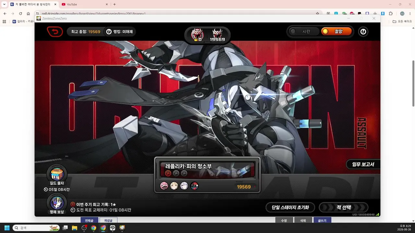
Task: Select the boss emblem showing 19569
Action: [217, 35]
